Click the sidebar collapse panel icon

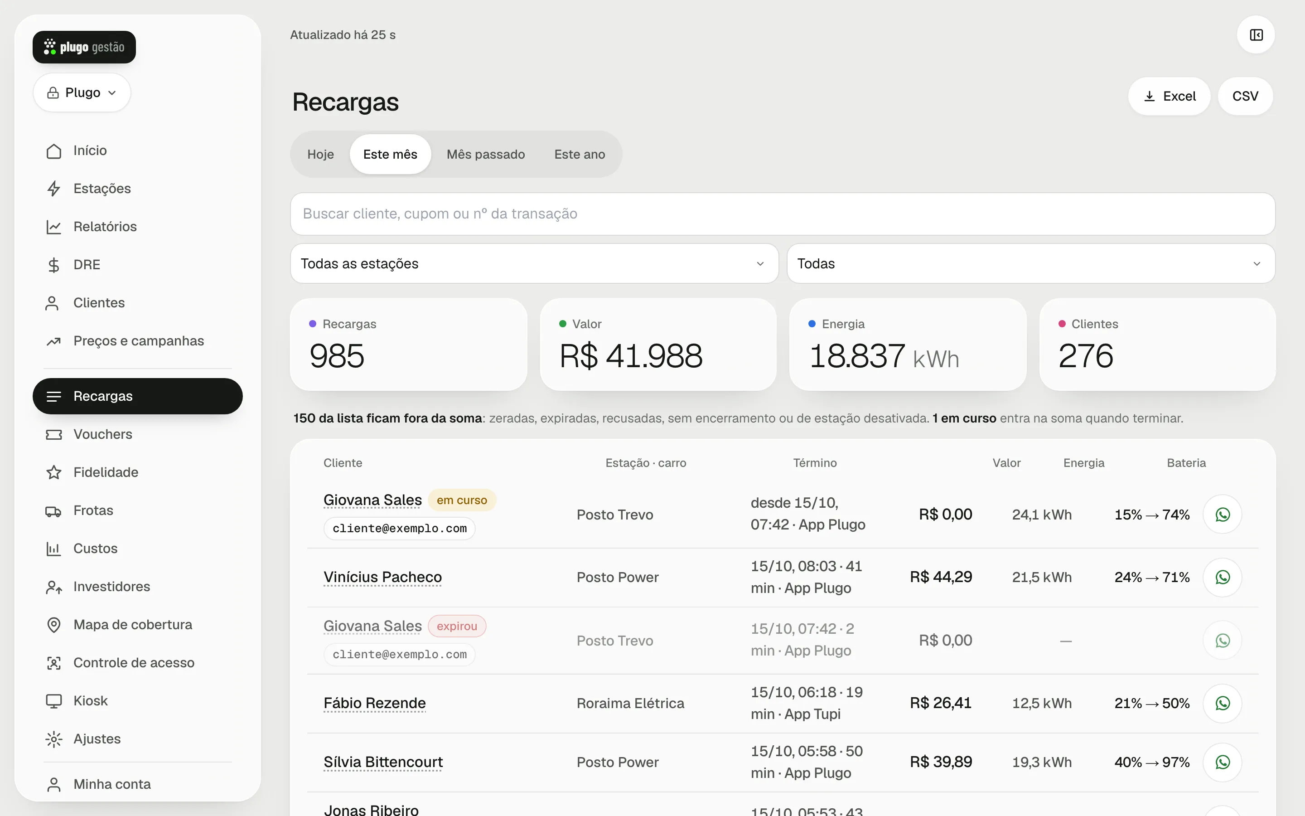[x=1256, y=35]
